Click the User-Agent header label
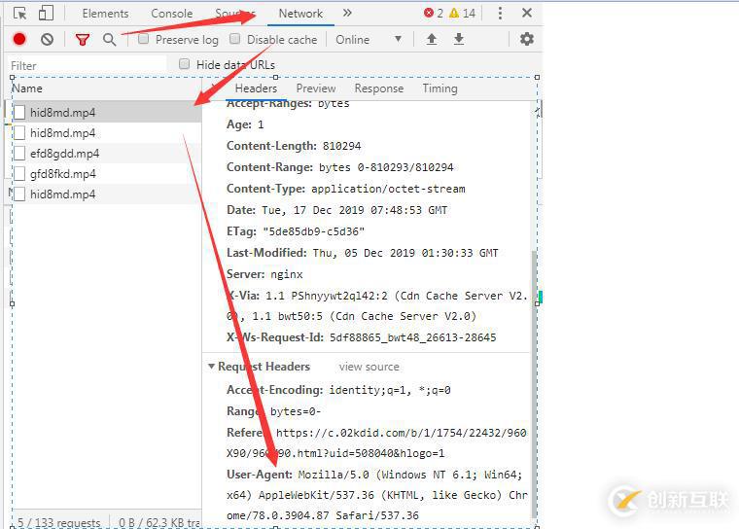The height and width of the screenshot is (529, 739). point(260,475)
